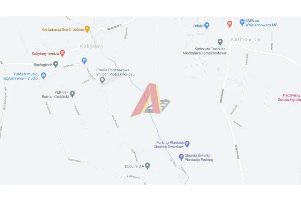
Task: Select the Choinki Świerki Plantacja Parking marker
Action: [181, 157]
